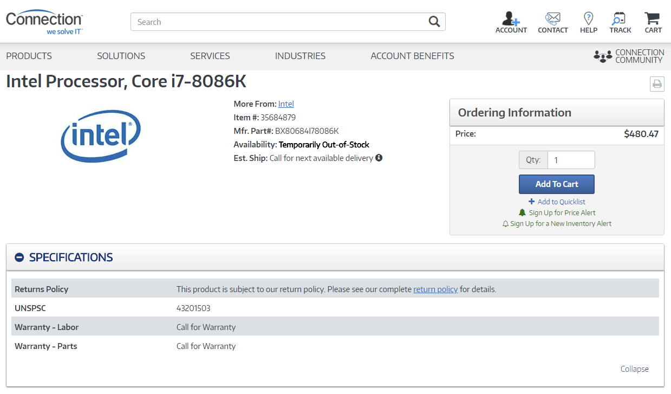Image resolution: width=671 pixels, height=394 pixels.
Task: Open the Account icon in the header
Action: click(x=511, y=18)
